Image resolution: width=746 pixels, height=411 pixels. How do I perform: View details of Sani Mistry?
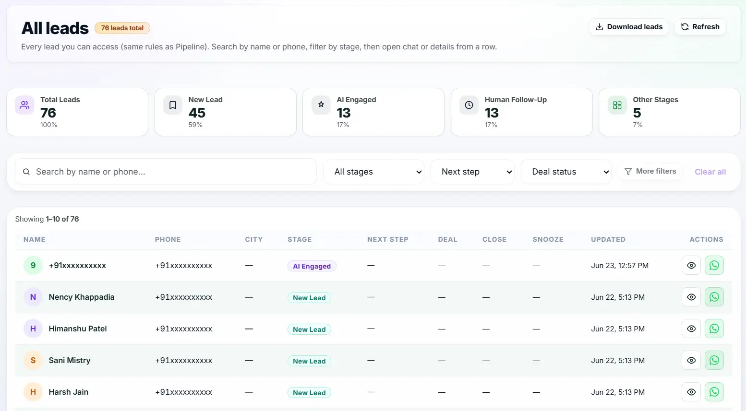(691, 360)
